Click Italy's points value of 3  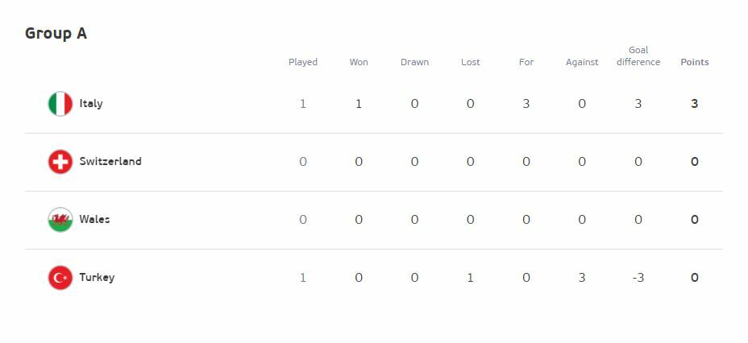pos(695,104)
